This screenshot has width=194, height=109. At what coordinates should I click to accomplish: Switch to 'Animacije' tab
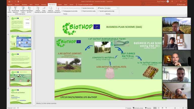pyautogui.click(x=44, y=5)
